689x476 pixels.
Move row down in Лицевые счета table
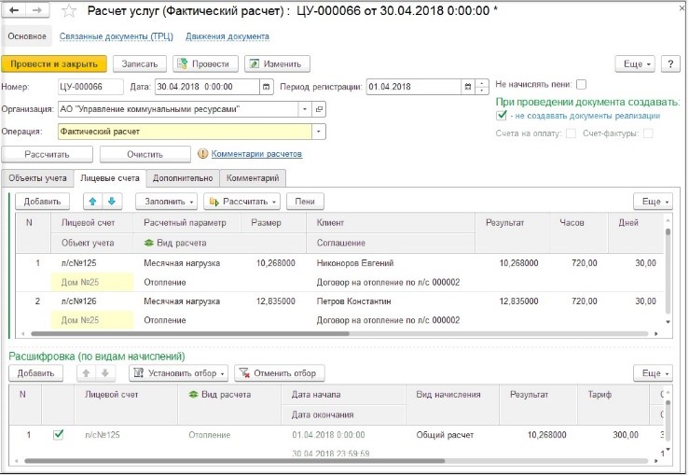tap(111, 201)
